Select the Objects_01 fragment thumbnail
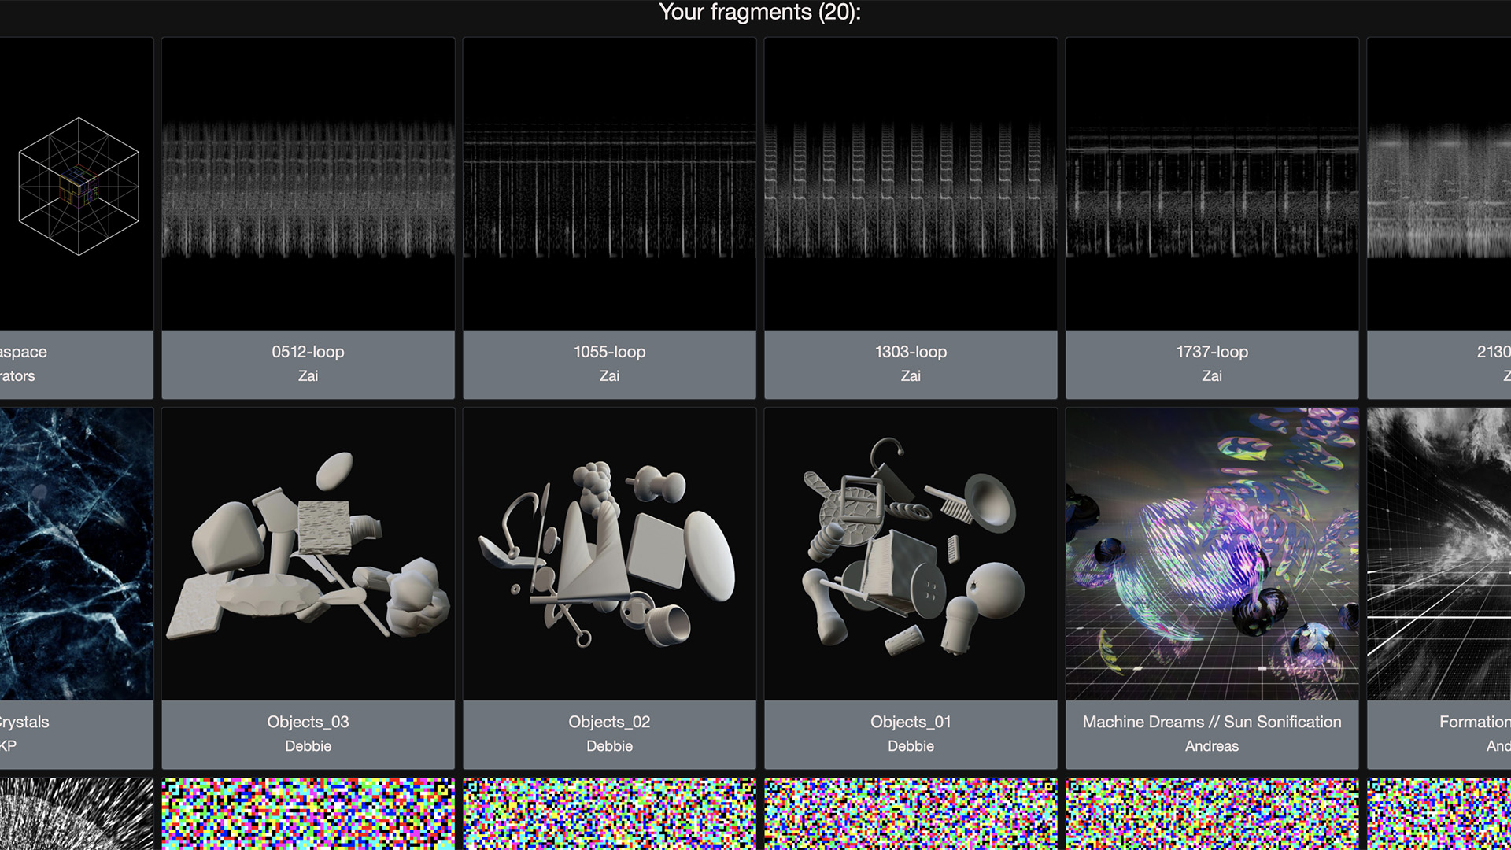The height and width of the screenshot is (850, 1511). coord(911,553)
